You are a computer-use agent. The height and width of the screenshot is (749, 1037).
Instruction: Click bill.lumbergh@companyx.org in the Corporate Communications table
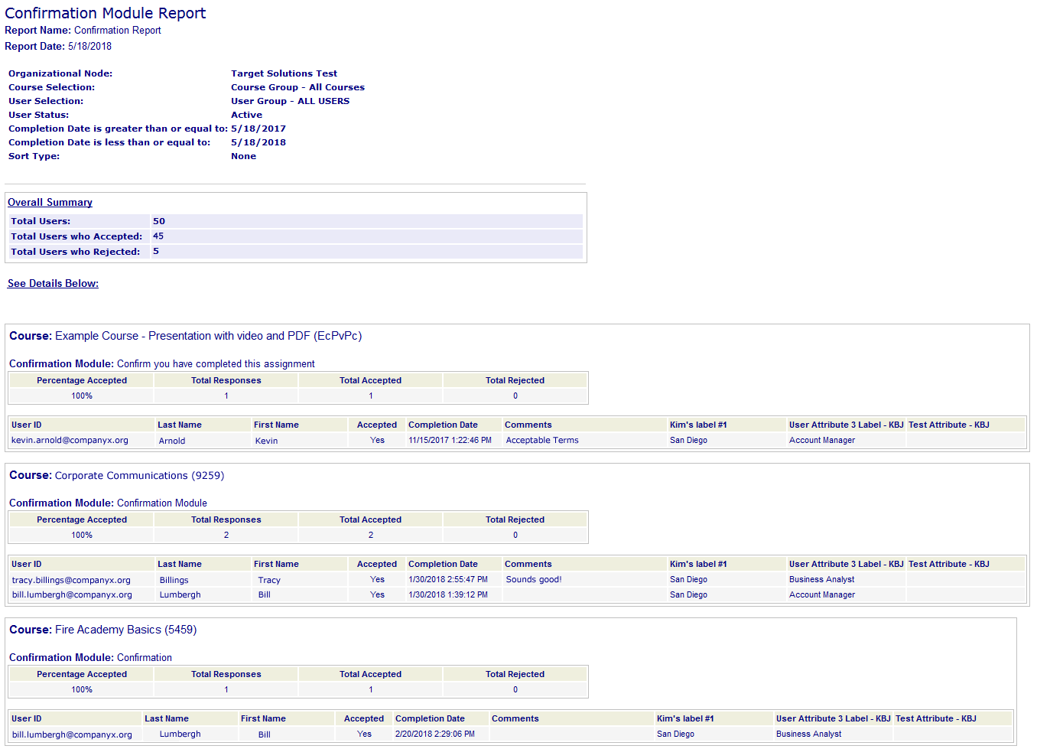72,595
